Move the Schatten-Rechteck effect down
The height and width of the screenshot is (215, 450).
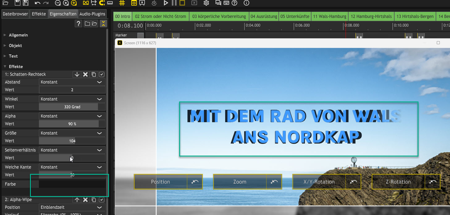pos(77,75)
